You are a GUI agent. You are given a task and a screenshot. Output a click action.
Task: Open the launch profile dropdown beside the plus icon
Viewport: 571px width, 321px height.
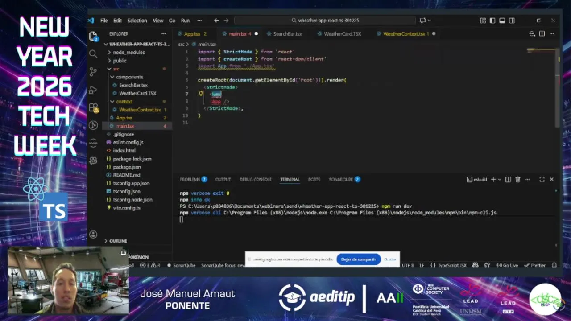pyautogui.click(x=499, y=179)
